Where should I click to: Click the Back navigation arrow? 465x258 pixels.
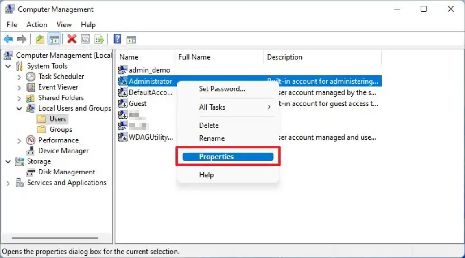(x=8, y=39)
